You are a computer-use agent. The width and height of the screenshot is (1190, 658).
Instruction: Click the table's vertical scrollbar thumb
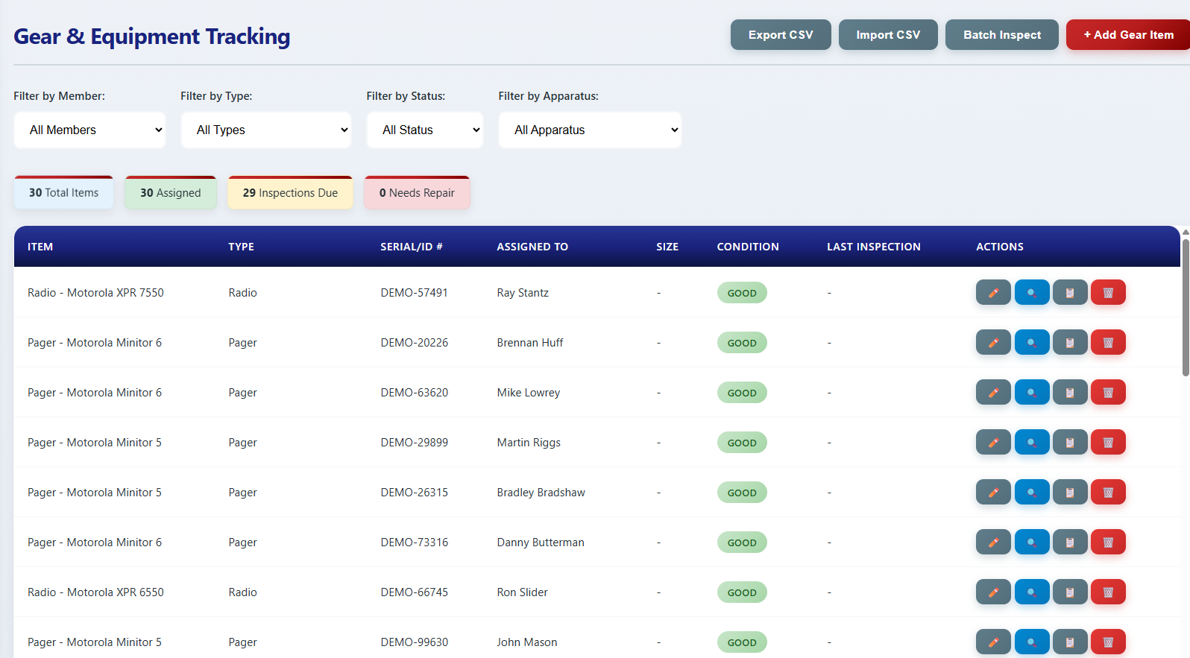pyautogui.click(x=1185, y=306)
